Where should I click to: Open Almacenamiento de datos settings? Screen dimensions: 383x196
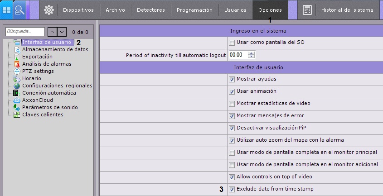pyautogui.click(x=55, y=49)
